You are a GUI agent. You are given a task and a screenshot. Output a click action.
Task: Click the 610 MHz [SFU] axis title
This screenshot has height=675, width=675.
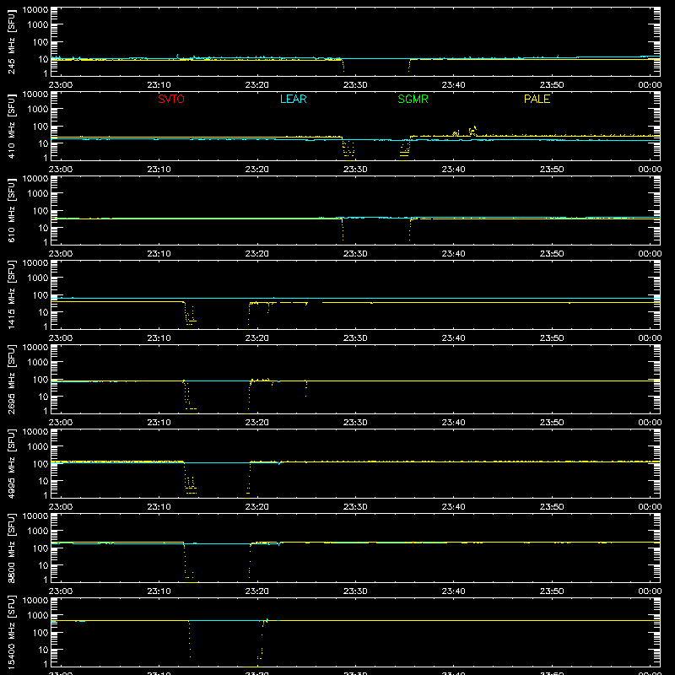pyautogui.click(x=12, y=210)
